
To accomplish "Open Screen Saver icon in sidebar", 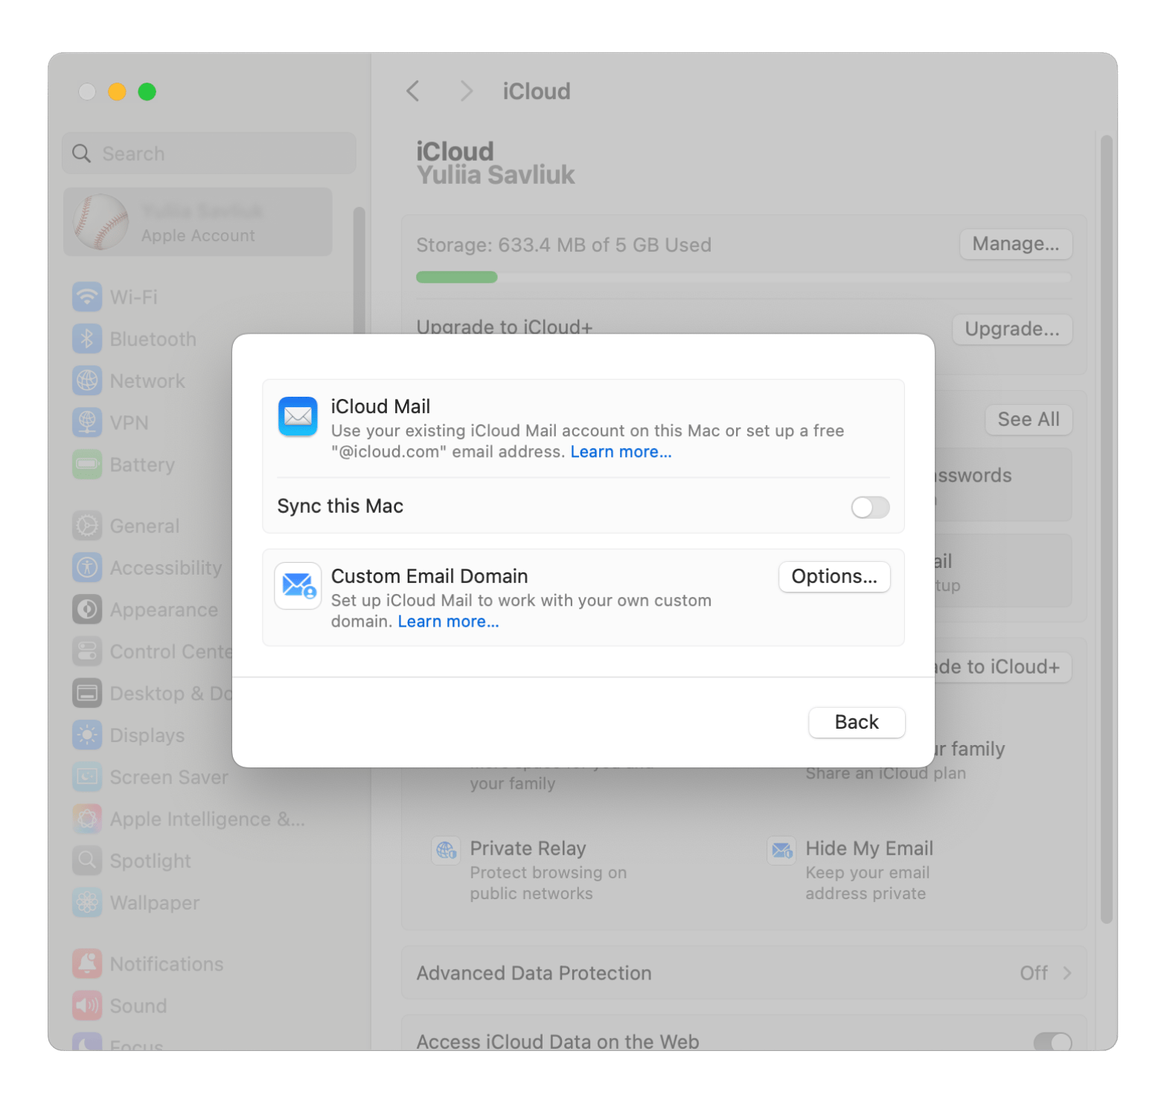I will 87,776.
